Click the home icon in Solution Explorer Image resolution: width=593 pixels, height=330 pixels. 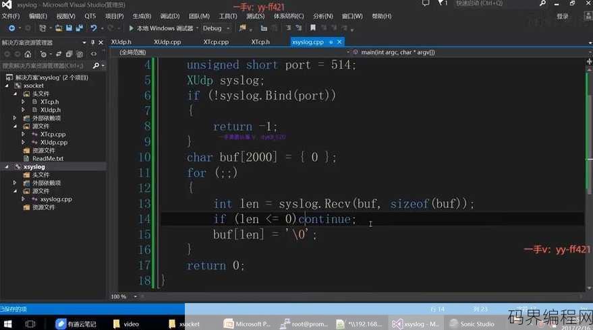pos(28,55)
